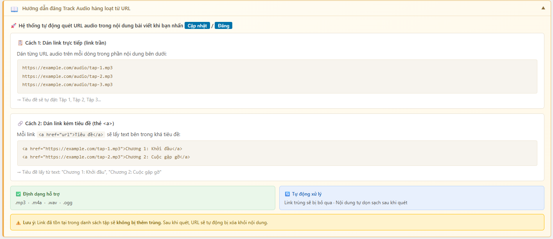Click the warning triangle icon by Lưu ý
Viewport: 553px width, 239px height.
point(18,223)
